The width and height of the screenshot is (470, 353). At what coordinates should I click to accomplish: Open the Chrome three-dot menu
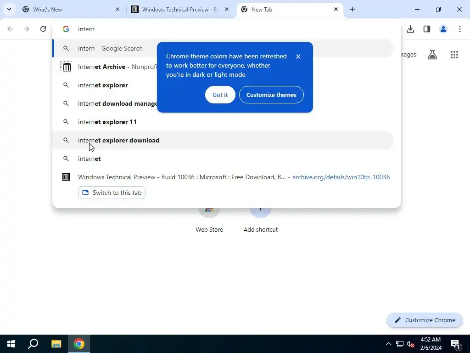(x=459, y=29)
